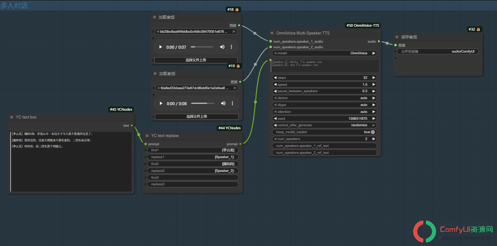Click the 音频 input port of 保存音频 node
The height and width of the screenshot is (246, 497).
click(x=395, y=45)
